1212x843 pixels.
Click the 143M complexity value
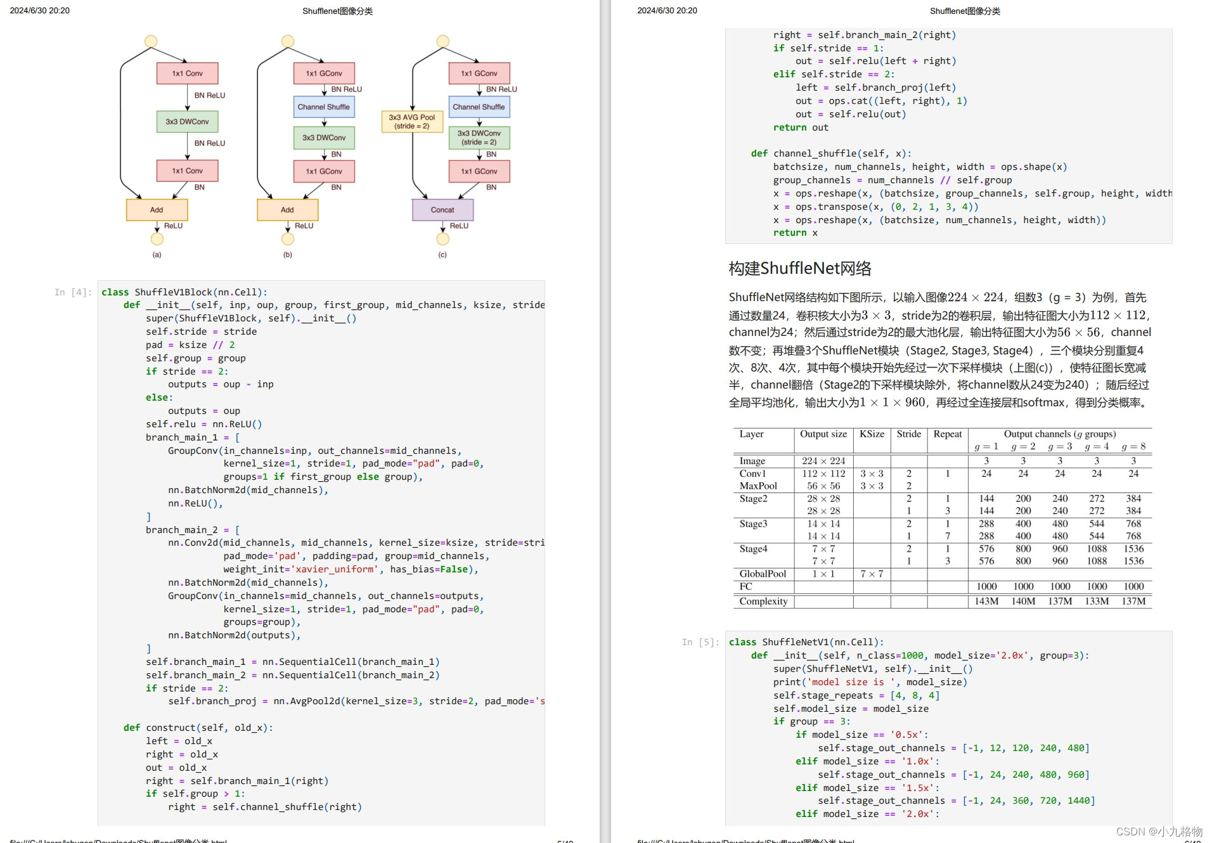(986, 602)
